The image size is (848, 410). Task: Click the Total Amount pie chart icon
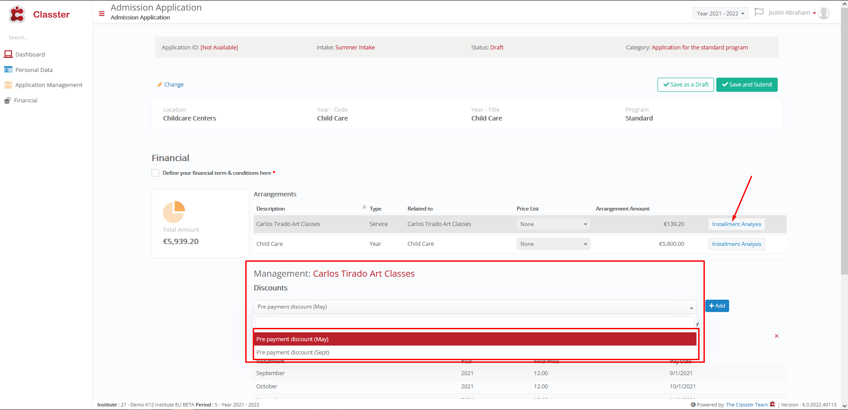(x=174, y=212)
